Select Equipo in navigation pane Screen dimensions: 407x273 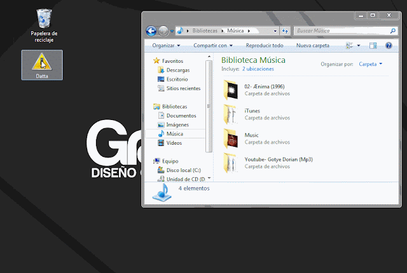point(170,161)
